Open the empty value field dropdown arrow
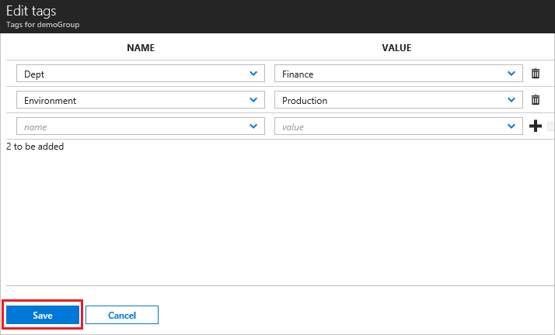Screen dimensions: 555x335 pyautogui.click(x=511, y=126)
